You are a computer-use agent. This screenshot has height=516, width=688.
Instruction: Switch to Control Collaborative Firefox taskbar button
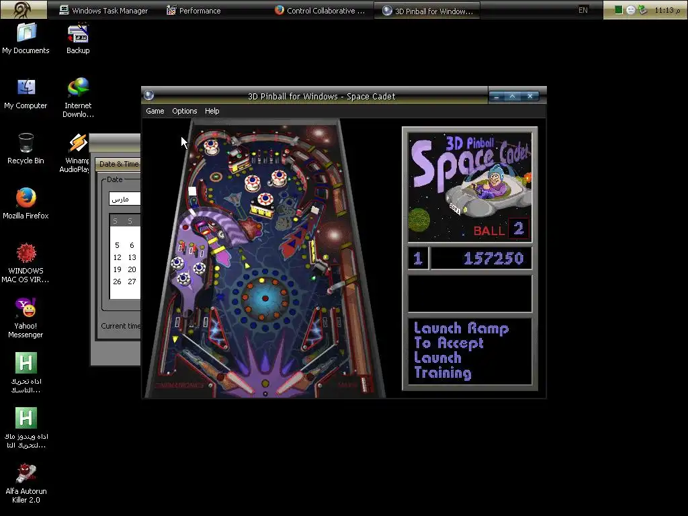click(x=320, y=11)
